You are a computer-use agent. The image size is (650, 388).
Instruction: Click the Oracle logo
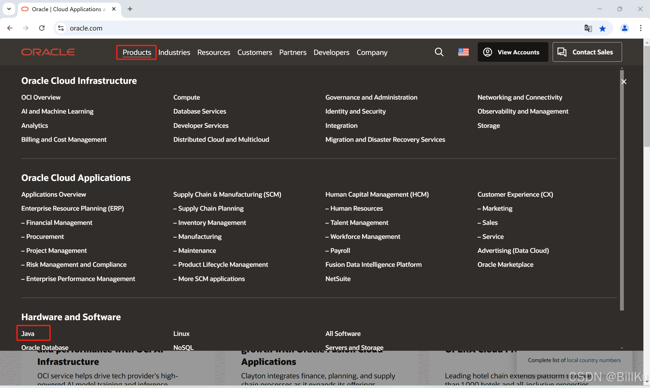(48, 52)
